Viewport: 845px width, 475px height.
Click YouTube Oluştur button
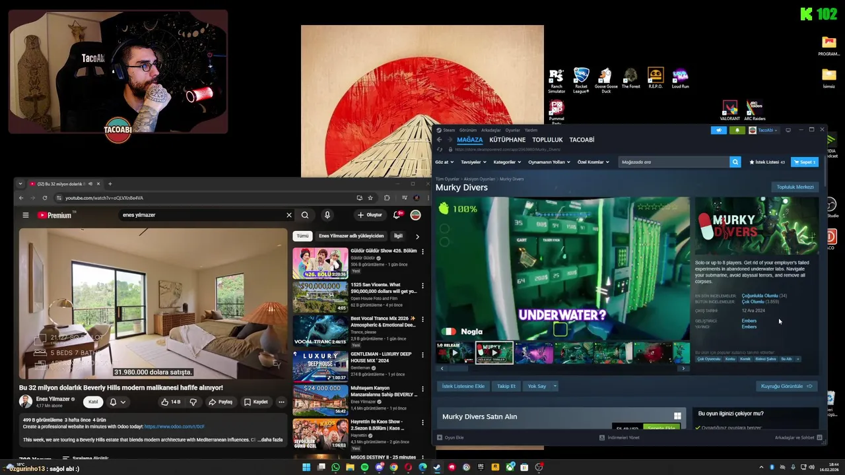click(x=370, y=215)
